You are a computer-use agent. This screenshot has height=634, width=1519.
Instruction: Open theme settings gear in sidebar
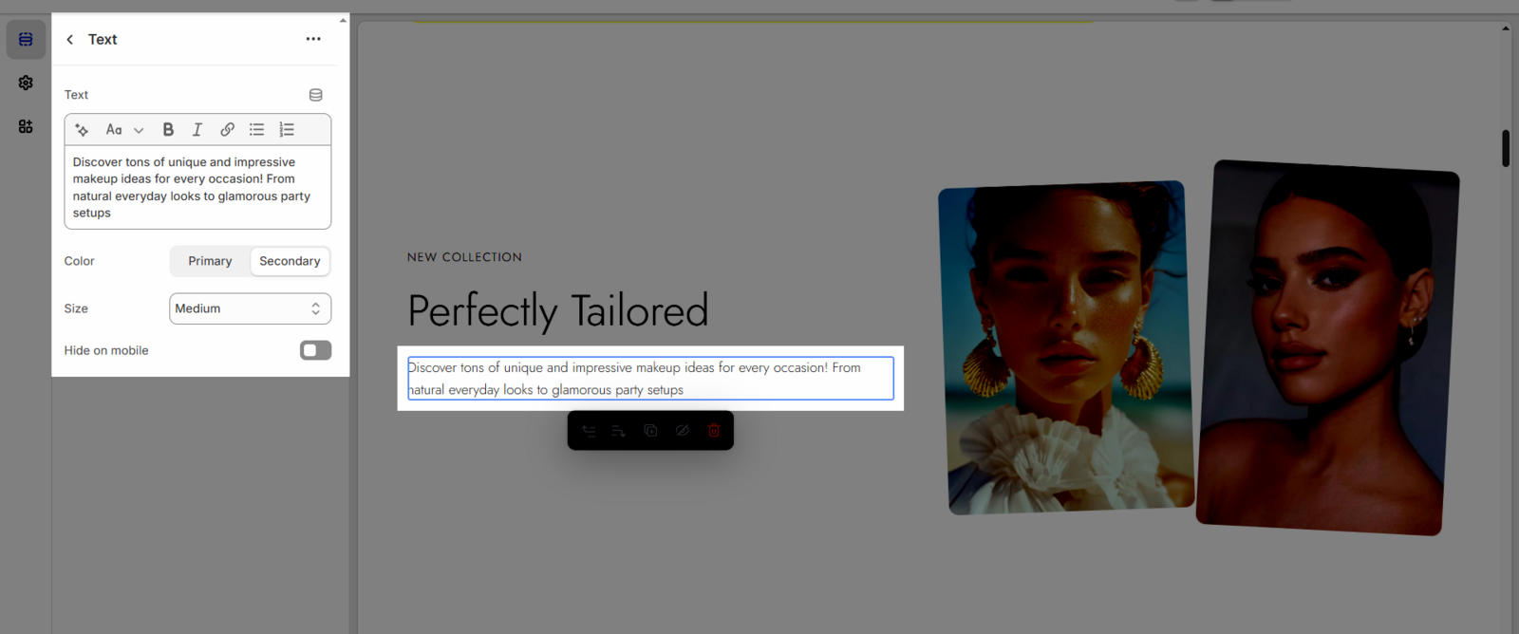coord(26,83)
